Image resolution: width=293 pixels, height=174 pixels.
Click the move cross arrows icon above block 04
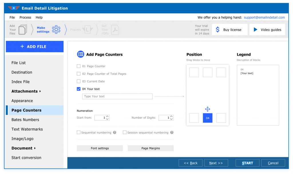pos(207,109)
